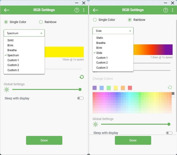Click faded reset icon beside color swatches
This screenshot has width=177, height=155.
point(170,87)
